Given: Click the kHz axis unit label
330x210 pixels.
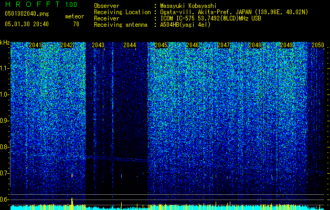Looking at the screenshot, I should pos(5,43).
